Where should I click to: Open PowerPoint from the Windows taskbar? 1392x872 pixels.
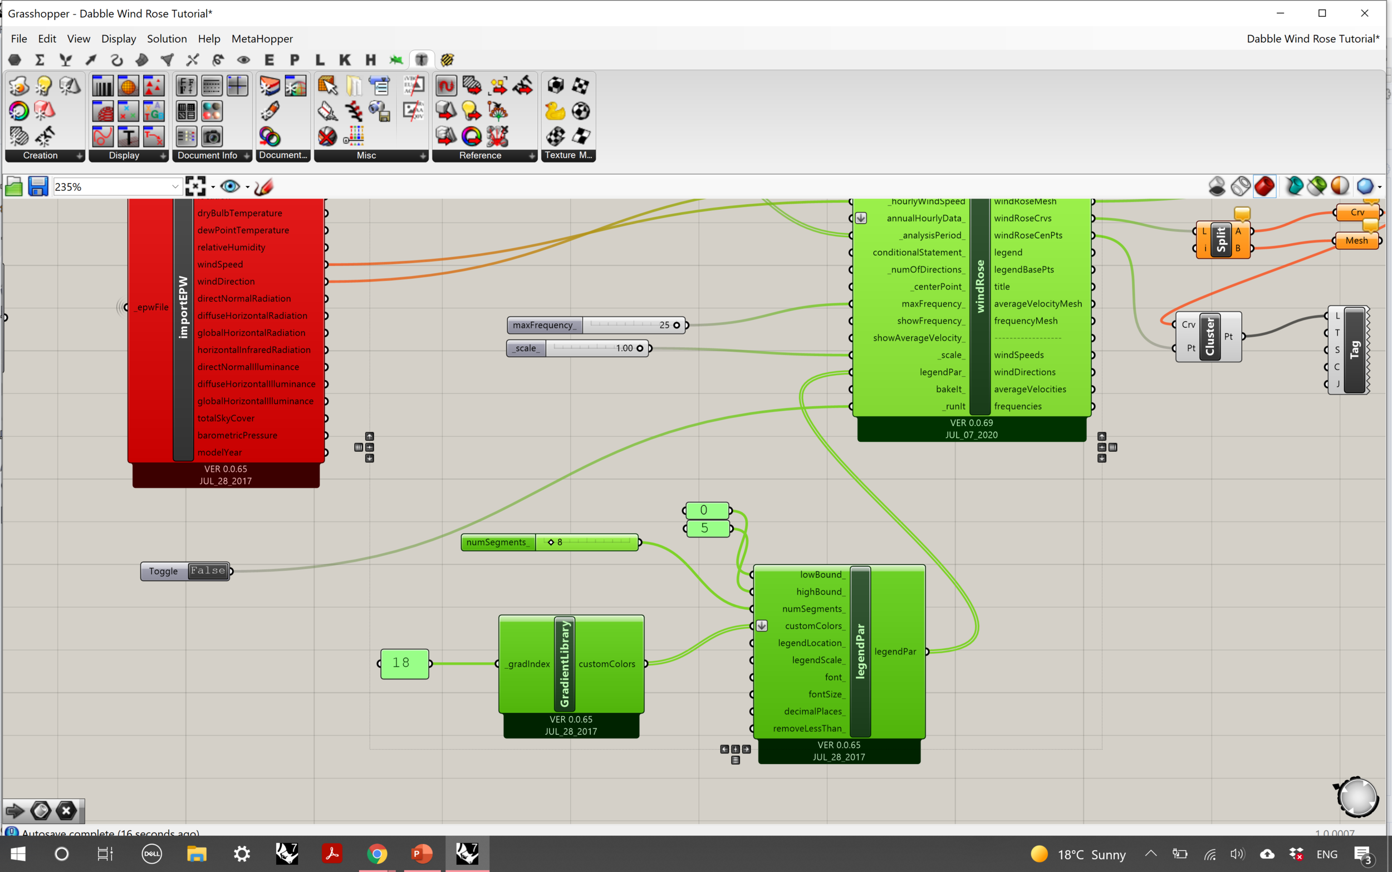[x=421, y=854]
